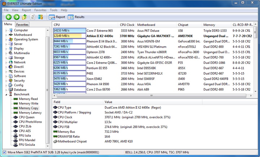Open the Results toolbar button
Image resolution: width=260 pixels, height=157 pixels.
[76, 17]
